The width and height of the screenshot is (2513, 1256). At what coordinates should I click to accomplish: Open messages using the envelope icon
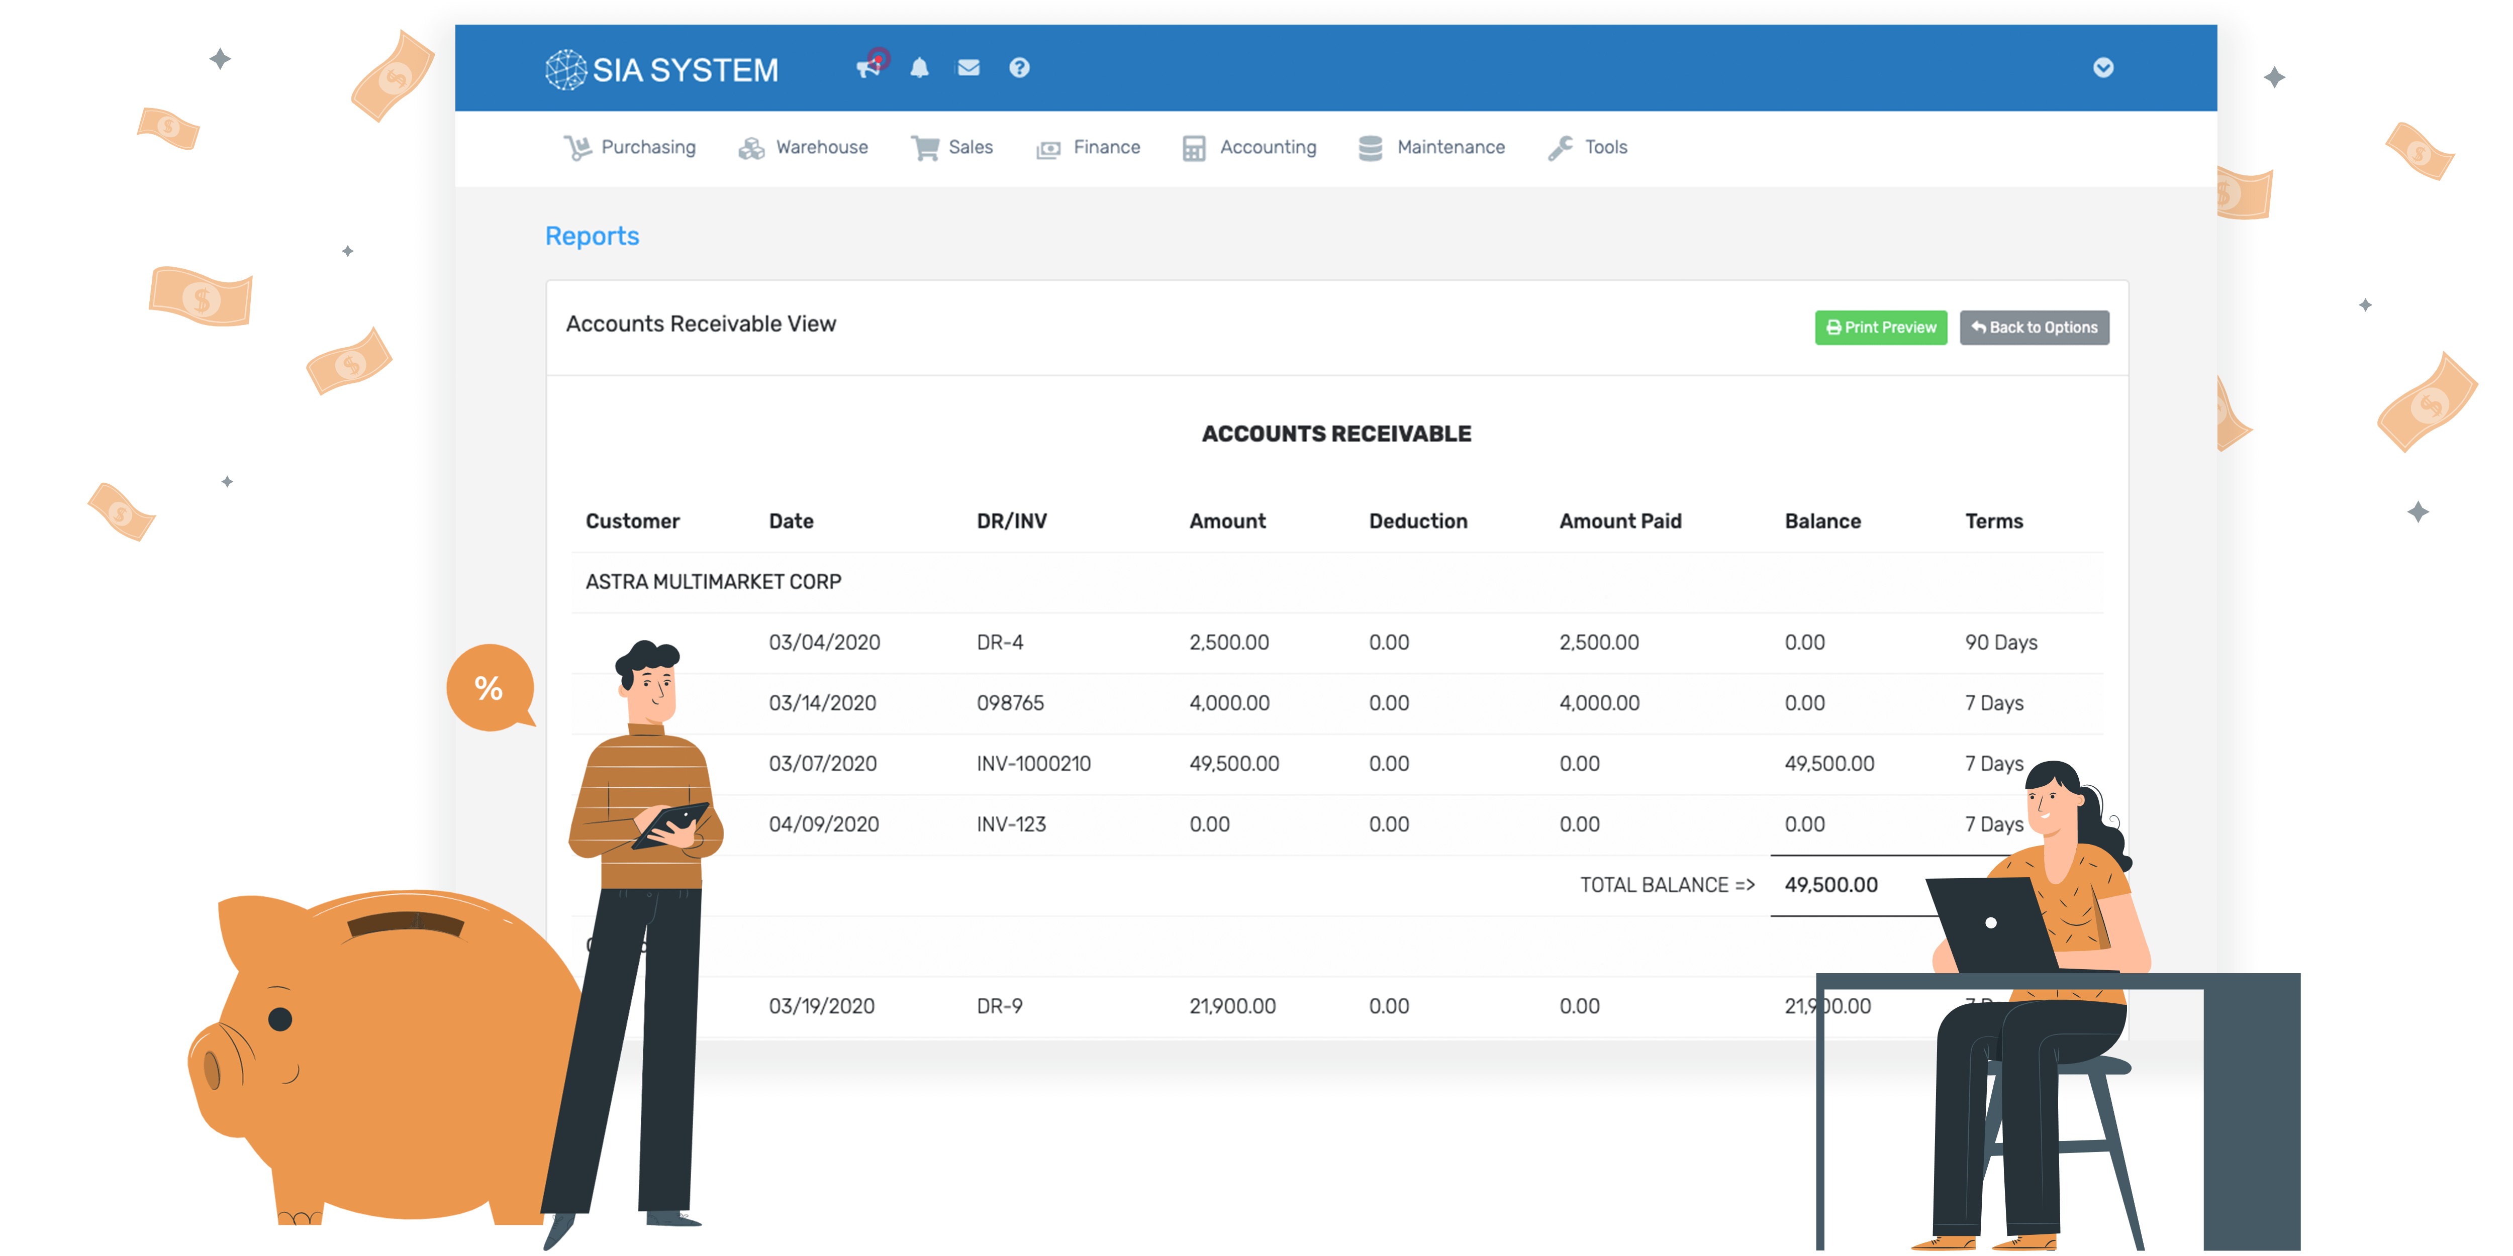pyautogui.click(x=968, y=68)
